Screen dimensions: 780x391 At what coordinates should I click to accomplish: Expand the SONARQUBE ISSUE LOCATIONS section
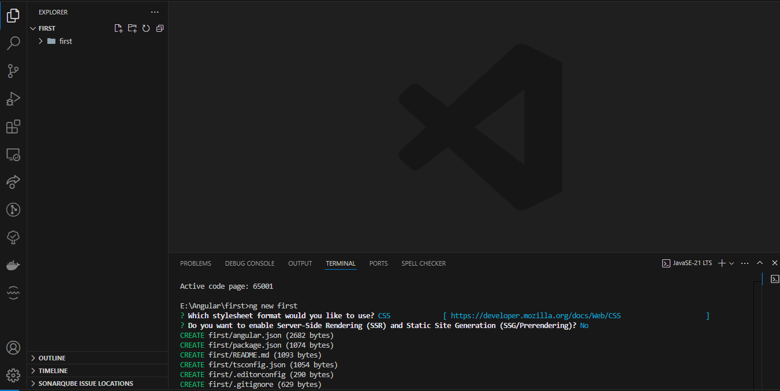[98, 383]
